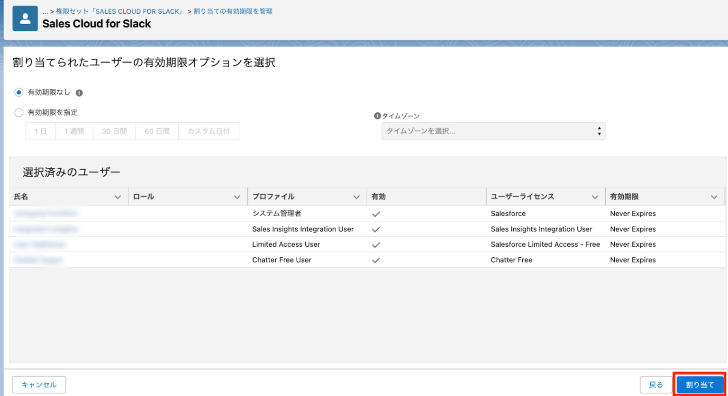Viewport: 728px width, 396px height.
Task: Select the 有効期限なし radio button
Action: point(19,92)
